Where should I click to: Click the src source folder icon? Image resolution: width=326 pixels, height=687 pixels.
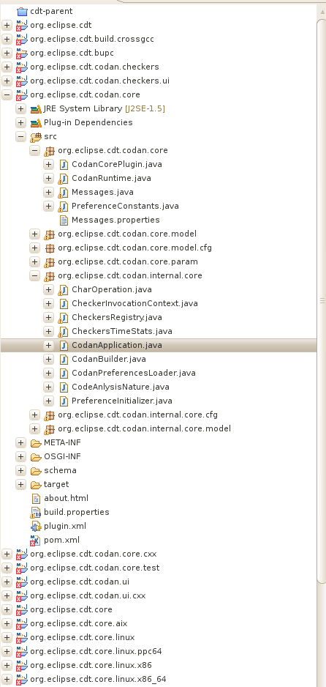pyautogui.click(x=36, y=137)
